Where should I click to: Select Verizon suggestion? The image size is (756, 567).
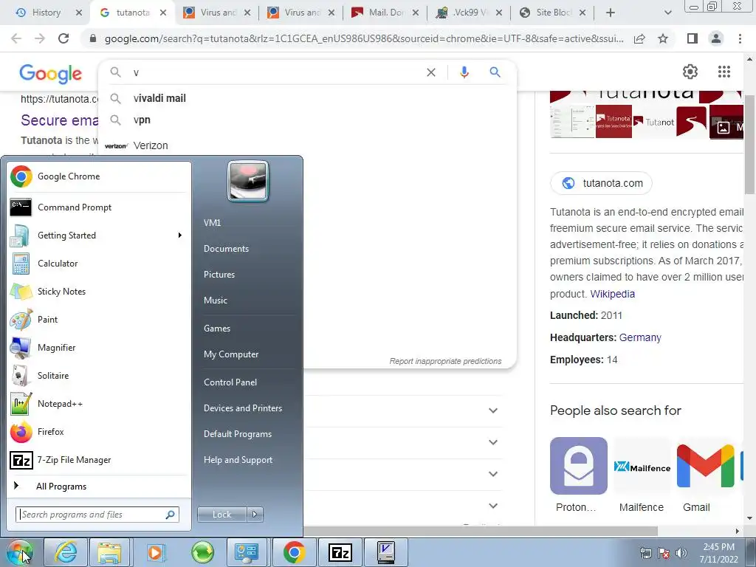point(307,145)
